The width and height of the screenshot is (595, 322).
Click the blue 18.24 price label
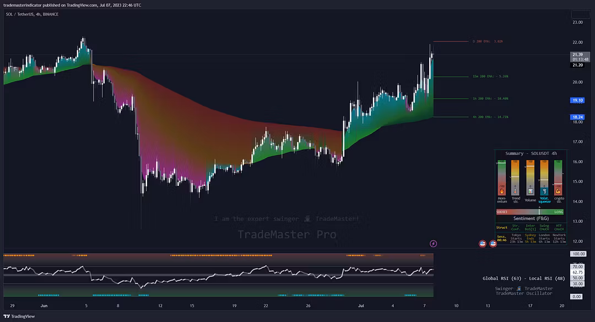577,117
